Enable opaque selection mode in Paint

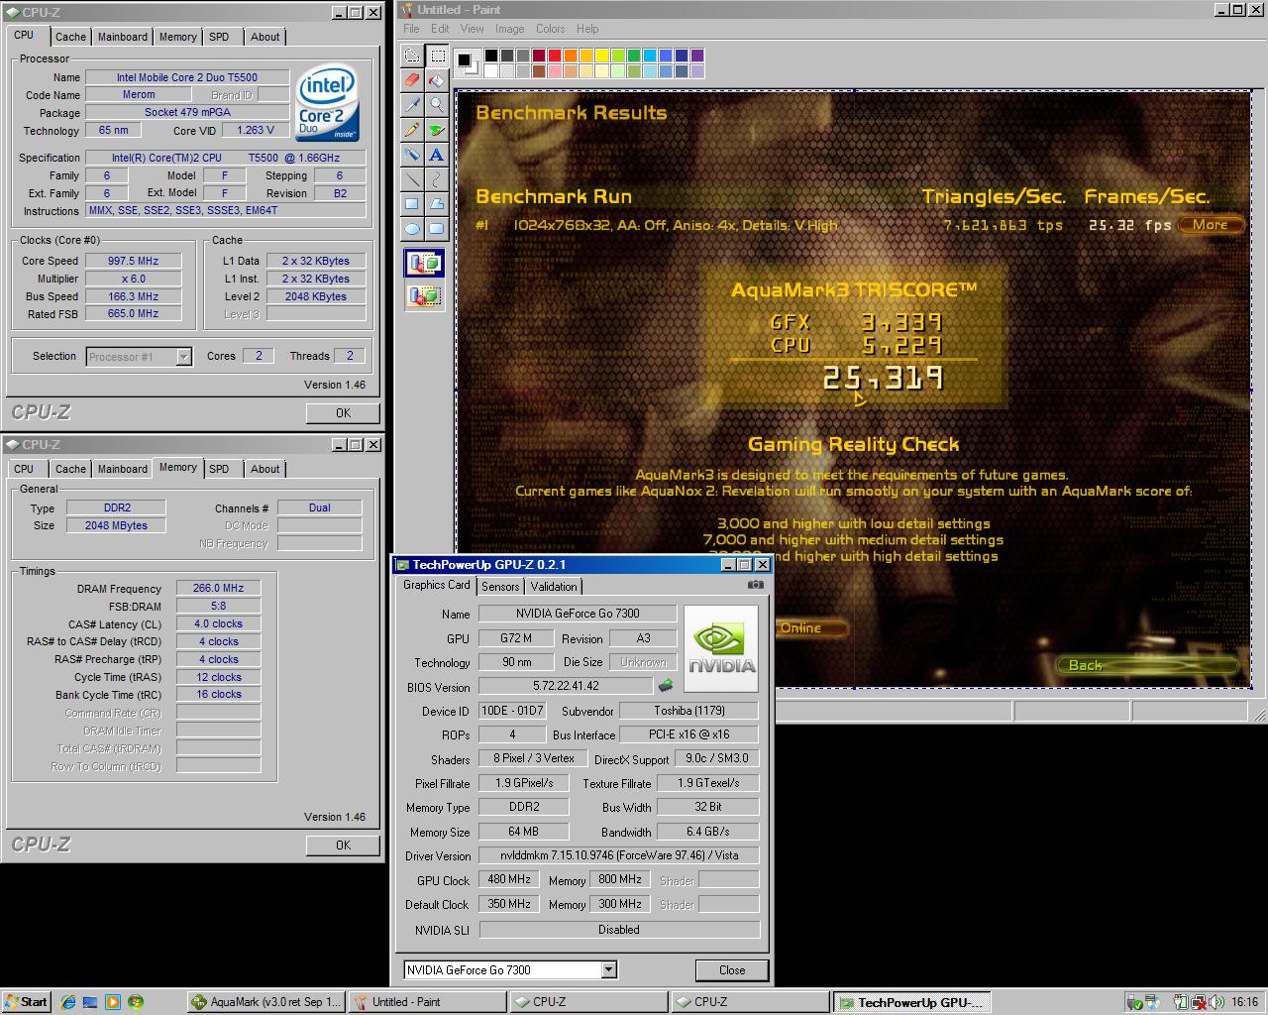424,264
